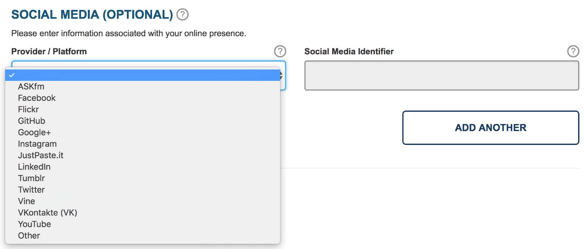Select VKontakte (VK) option

coord(143,213)
